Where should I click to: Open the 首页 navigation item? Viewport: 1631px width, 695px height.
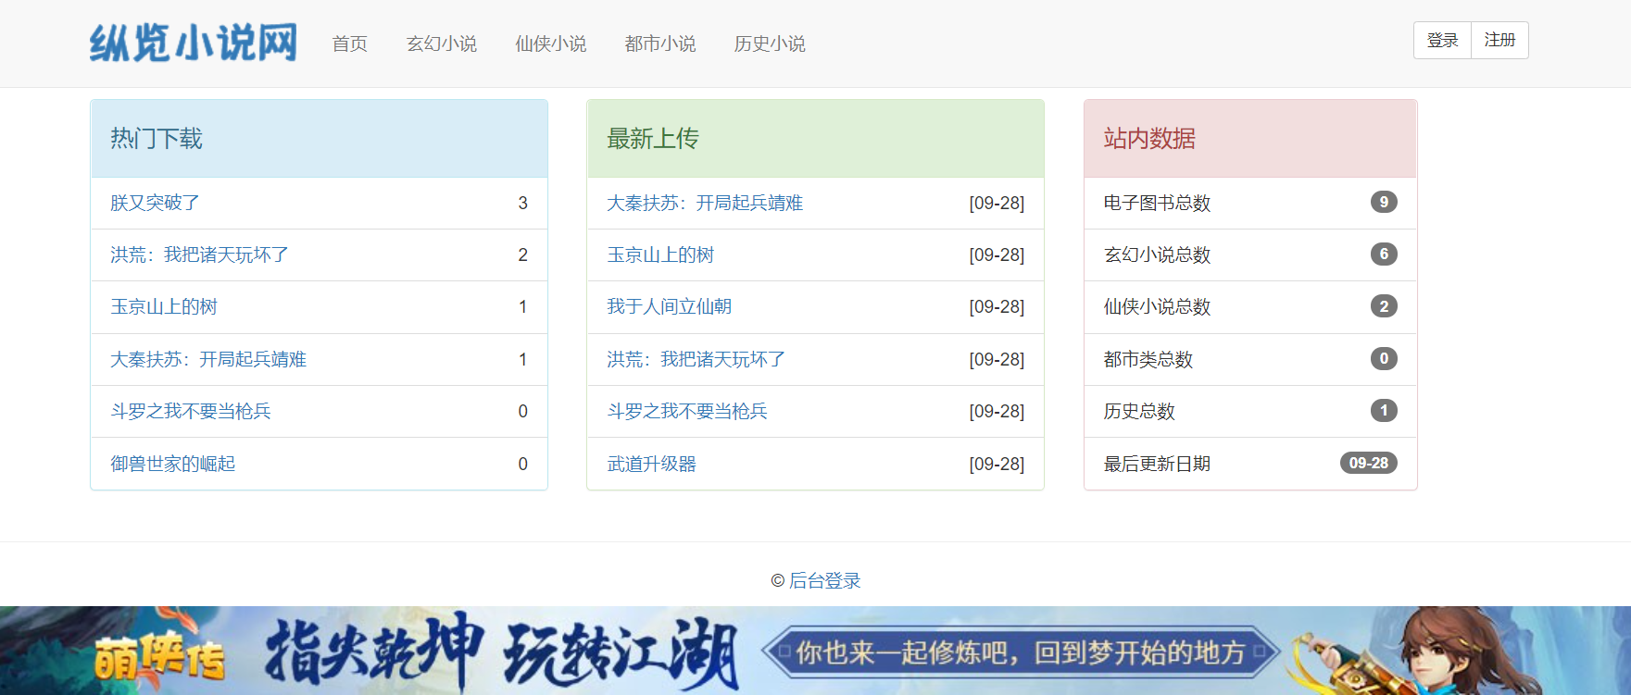point(349,43)
